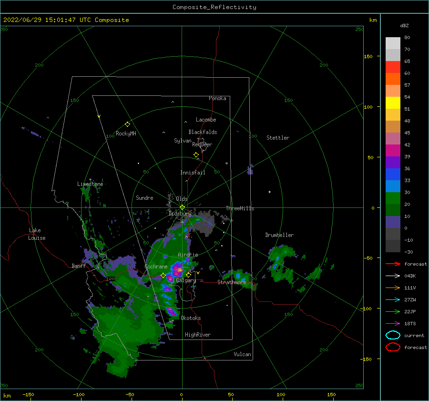Image resolution: width=429 pixels, height=401 pixels.
Task: Click the green echo cluster south of Drumheller
Action: (282, 264)
